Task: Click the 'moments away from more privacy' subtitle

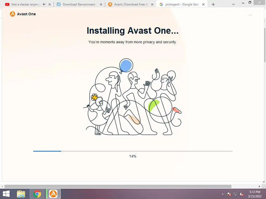Action: (x=132, y=42)
